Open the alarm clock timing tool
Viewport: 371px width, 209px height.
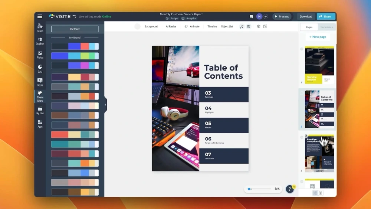[249, 26]
